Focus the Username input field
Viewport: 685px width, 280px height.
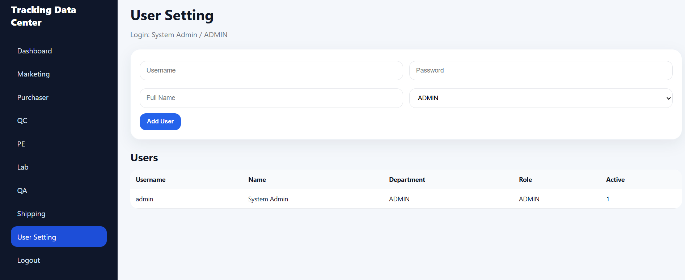pos(271,70)
